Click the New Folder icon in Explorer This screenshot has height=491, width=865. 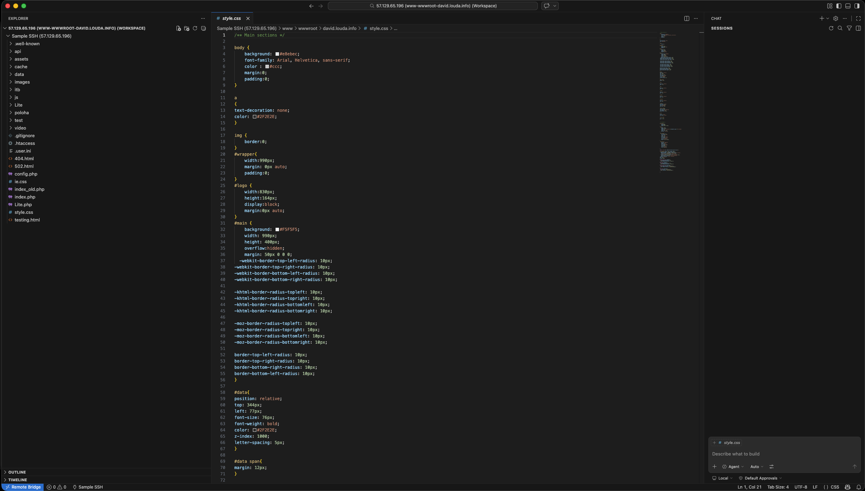click(x=187, y=28)
